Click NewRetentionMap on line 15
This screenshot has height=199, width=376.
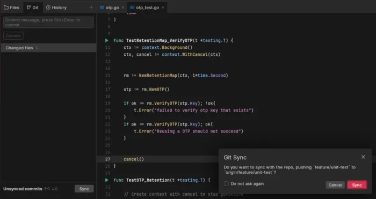[x=158, y=76]
